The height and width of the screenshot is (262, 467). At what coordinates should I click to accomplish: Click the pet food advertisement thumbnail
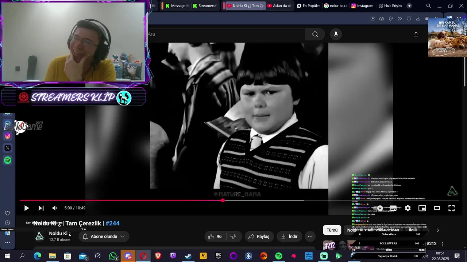447,38
